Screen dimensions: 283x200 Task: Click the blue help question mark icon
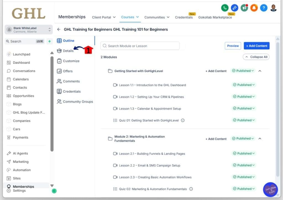tap(263, 8)
